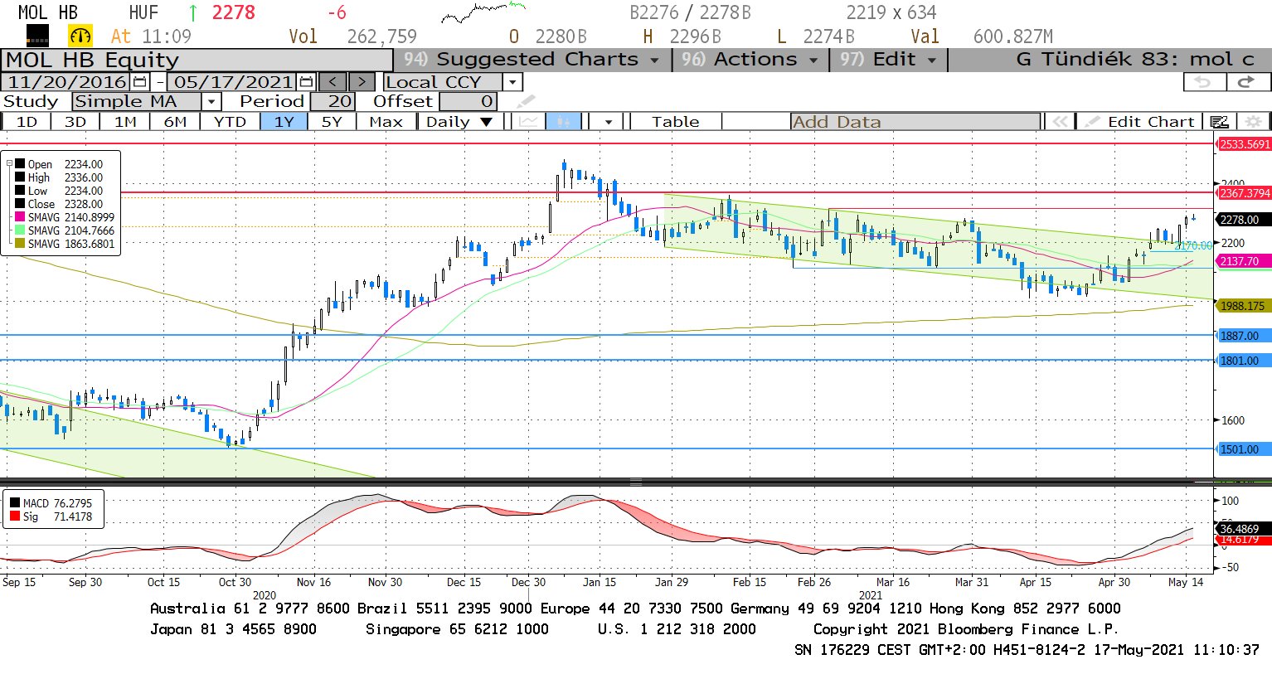Open the chart annotation panel icon
Image resolution: width=1272 pixels, height=674 pixels.
click(x=1219, y=122)
